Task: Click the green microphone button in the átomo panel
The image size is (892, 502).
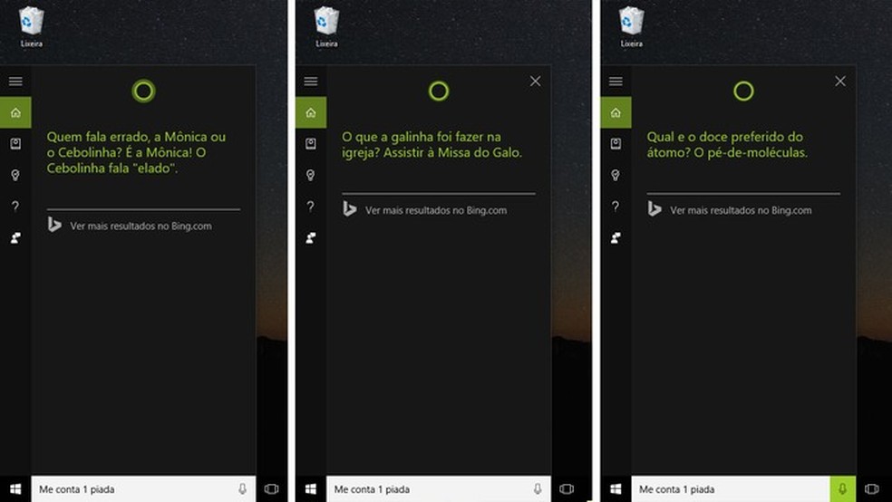Action: click(842, 489)
